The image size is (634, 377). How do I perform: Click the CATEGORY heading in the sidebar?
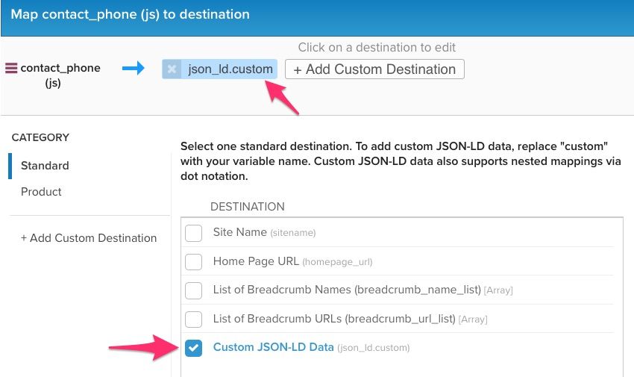40,137
